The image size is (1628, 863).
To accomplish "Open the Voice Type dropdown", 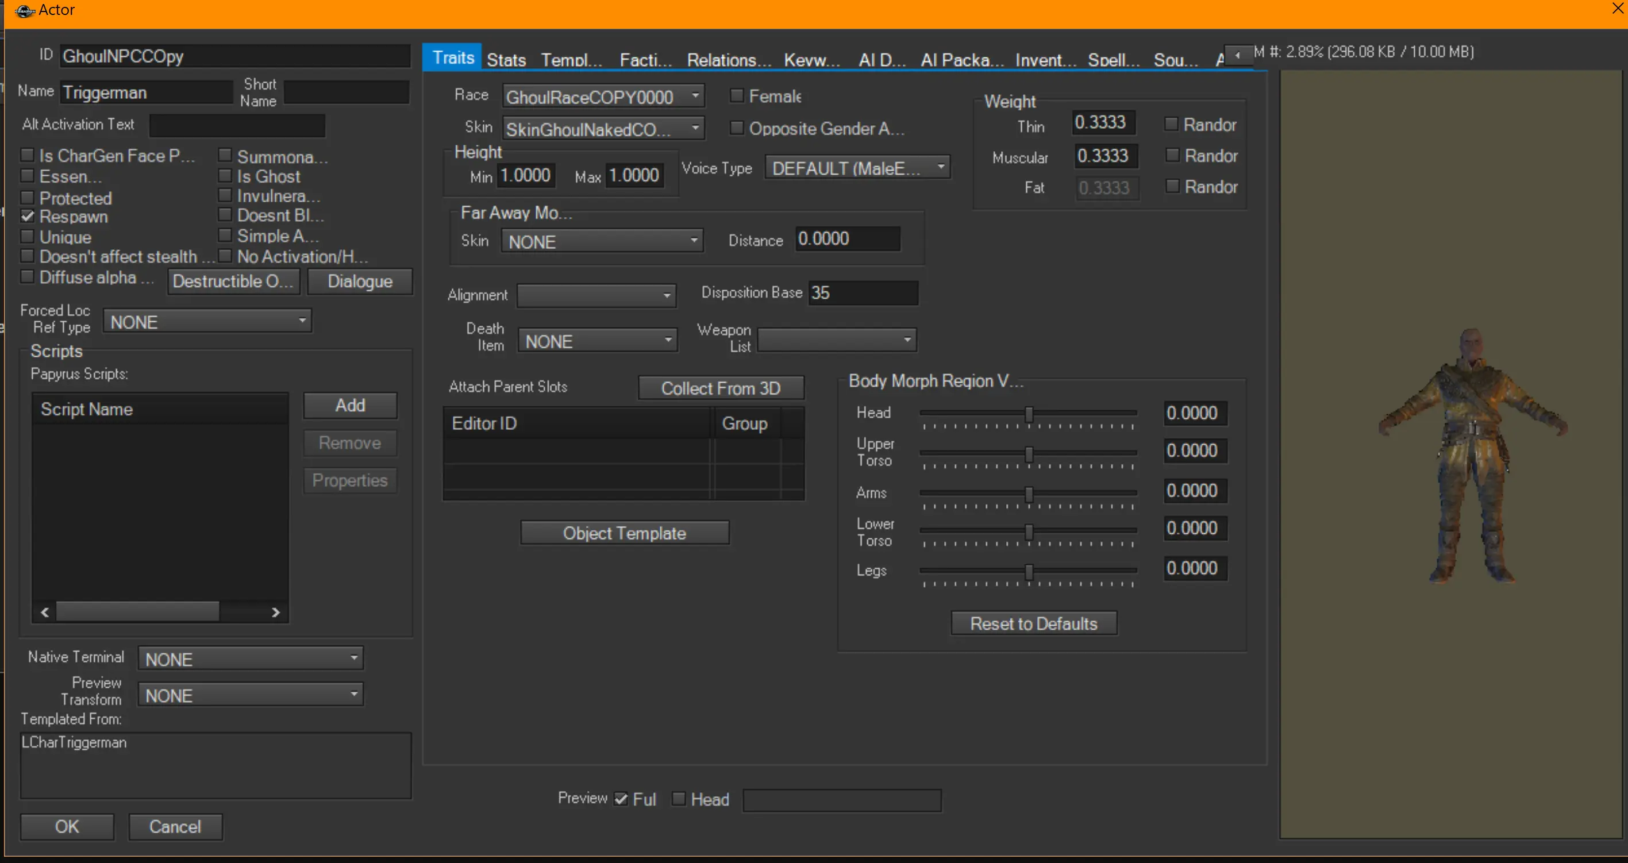I will [857, 168].
